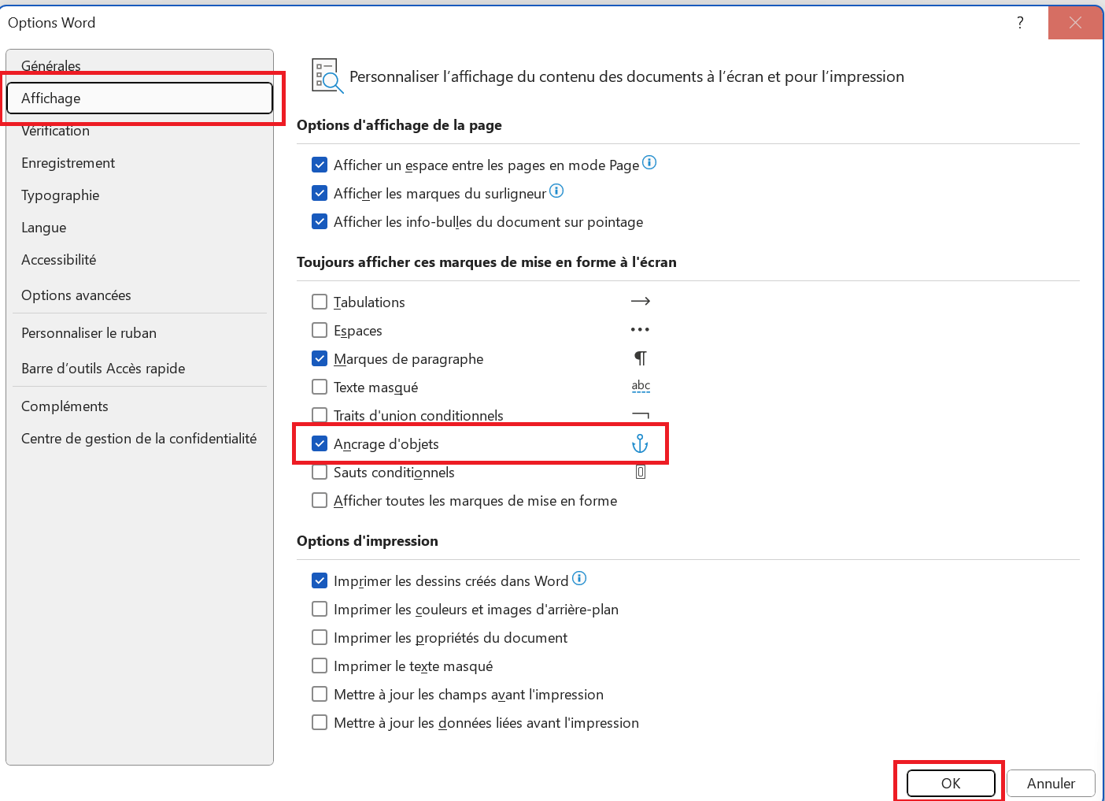Image resolution: width=1105 pixels, height=801 pixels.
Task: Click the display options magnifier icon in header
Action: 327,76
